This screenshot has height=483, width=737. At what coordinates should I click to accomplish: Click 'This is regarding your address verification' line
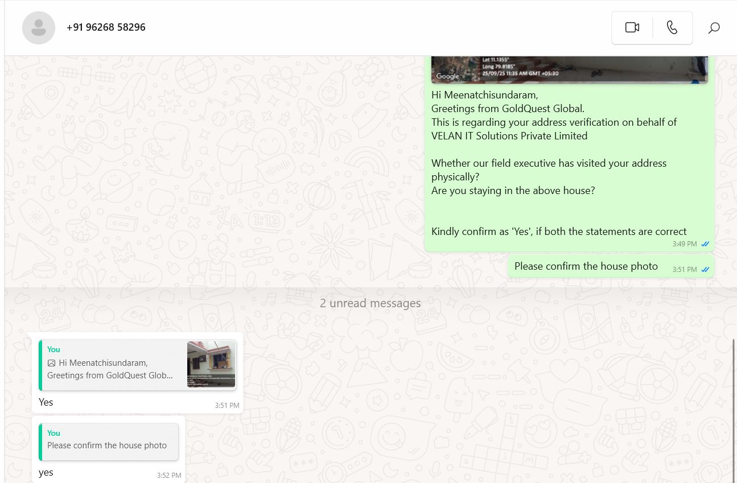click(x=554, y=122)
